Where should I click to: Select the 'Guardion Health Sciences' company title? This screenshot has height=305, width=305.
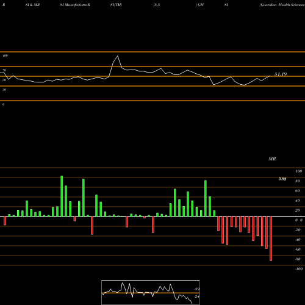[x=282, y=5]
